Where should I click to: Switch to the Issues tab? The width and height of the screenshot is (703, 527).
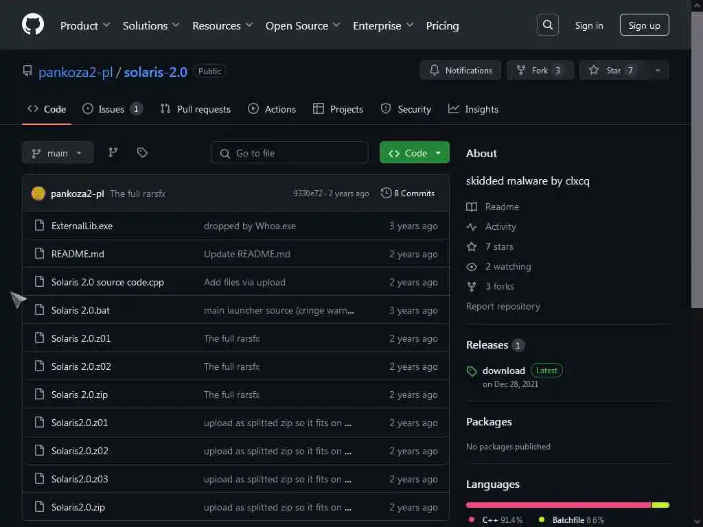[x=113, y=109]
